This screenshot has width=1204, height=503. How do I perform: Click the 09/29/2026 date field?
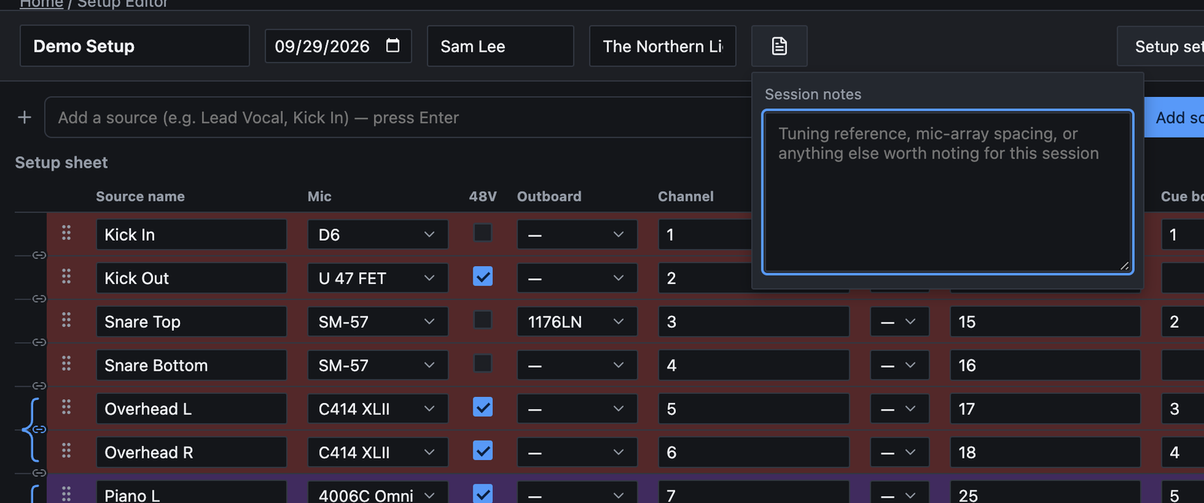(338, 46)
